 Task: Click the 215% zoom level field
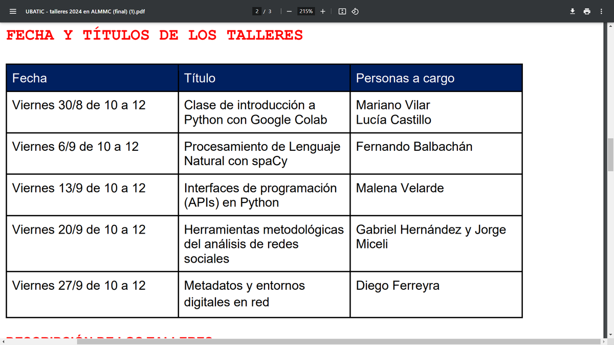(x=306, y=11)
